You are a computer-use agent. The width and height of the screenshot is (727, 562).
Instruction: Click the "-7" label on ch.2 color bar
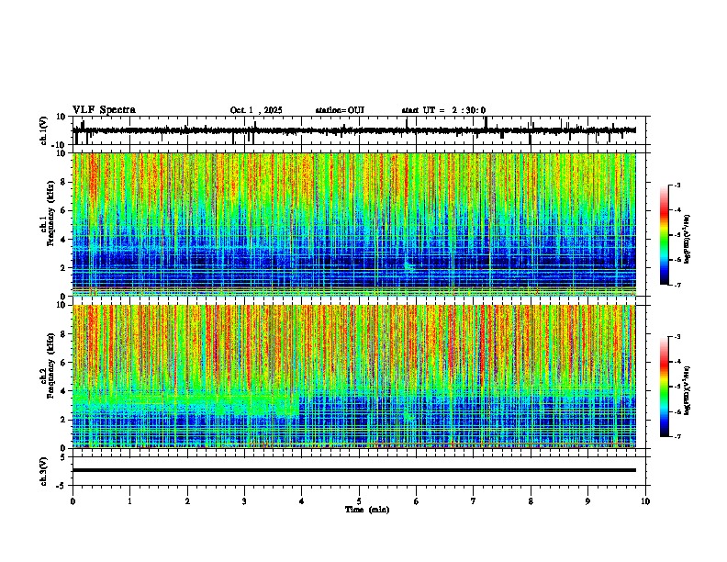click(677, 437)
